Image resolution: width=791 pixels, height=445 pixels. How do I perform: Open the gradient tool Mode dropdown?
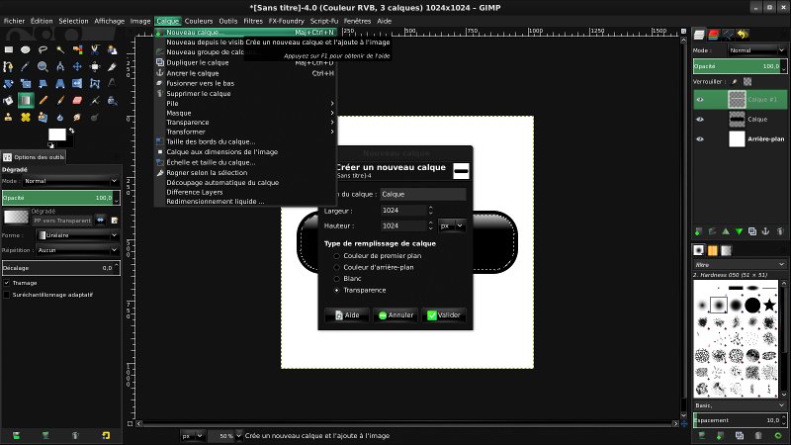point(71,181)
